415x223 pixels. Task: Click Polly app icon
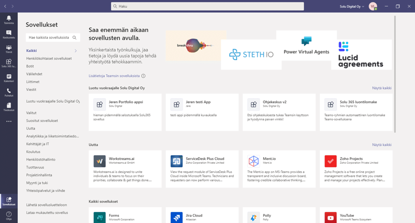[253, 217]
